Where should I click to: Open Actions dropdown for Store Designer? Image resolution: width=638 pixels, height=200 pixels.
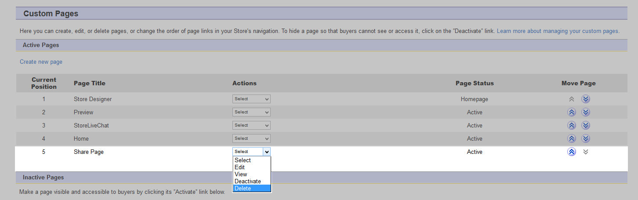[251, 99]
